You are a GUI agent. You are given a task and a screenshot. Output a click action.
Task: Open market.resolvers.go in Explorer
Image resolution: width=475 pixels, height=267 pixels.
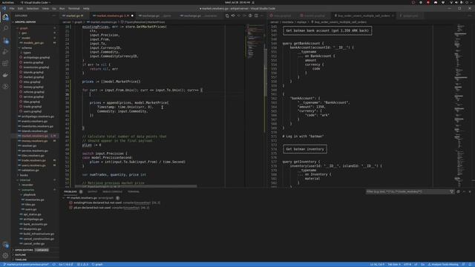pyautogui.click(x=35, y=136)
